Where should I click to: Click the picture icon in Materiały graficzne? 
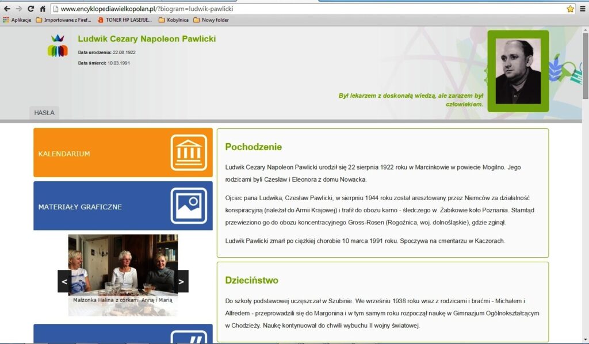189,206
